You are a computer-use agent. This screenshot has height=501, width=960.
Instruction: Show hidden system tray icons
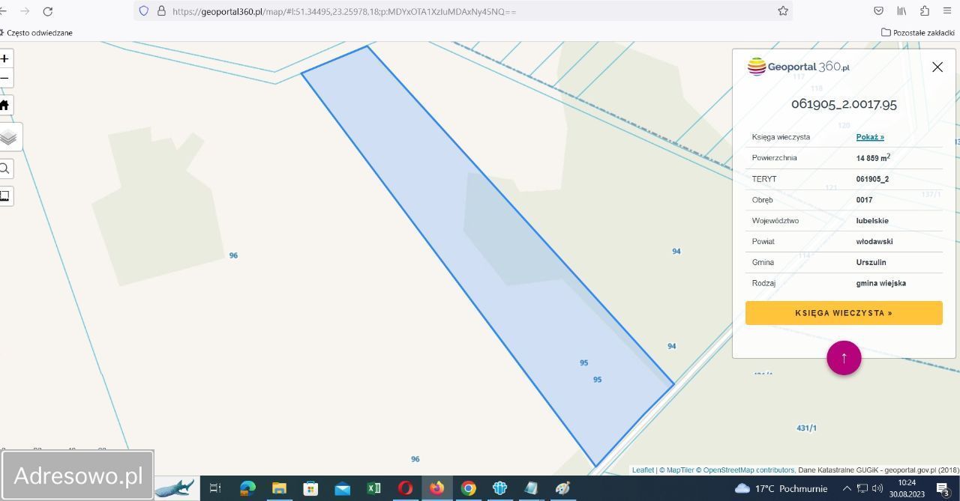847,488
